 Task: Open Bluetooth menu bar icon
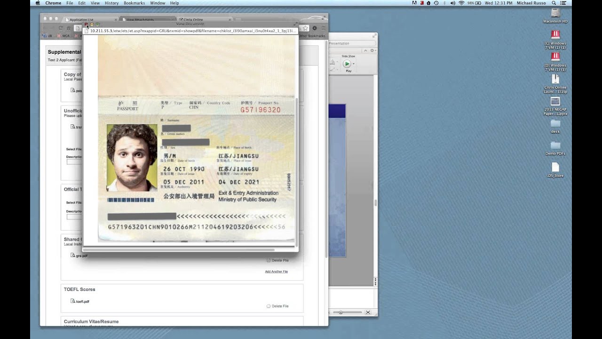[444, 3]
